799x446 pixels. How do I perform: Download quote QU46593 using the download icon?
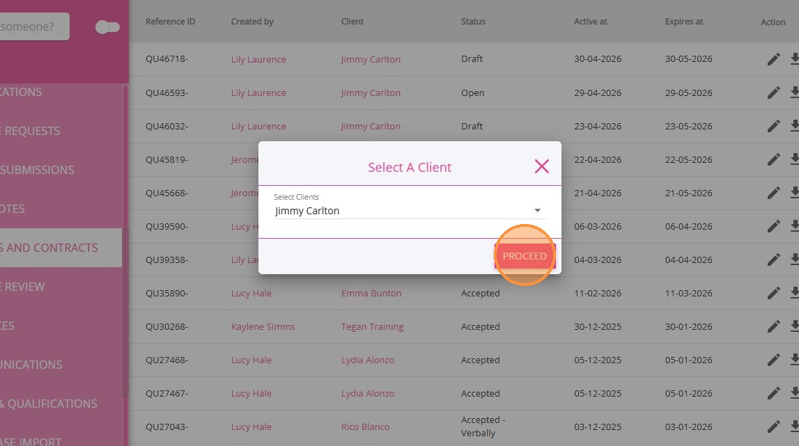pos(795,93)
